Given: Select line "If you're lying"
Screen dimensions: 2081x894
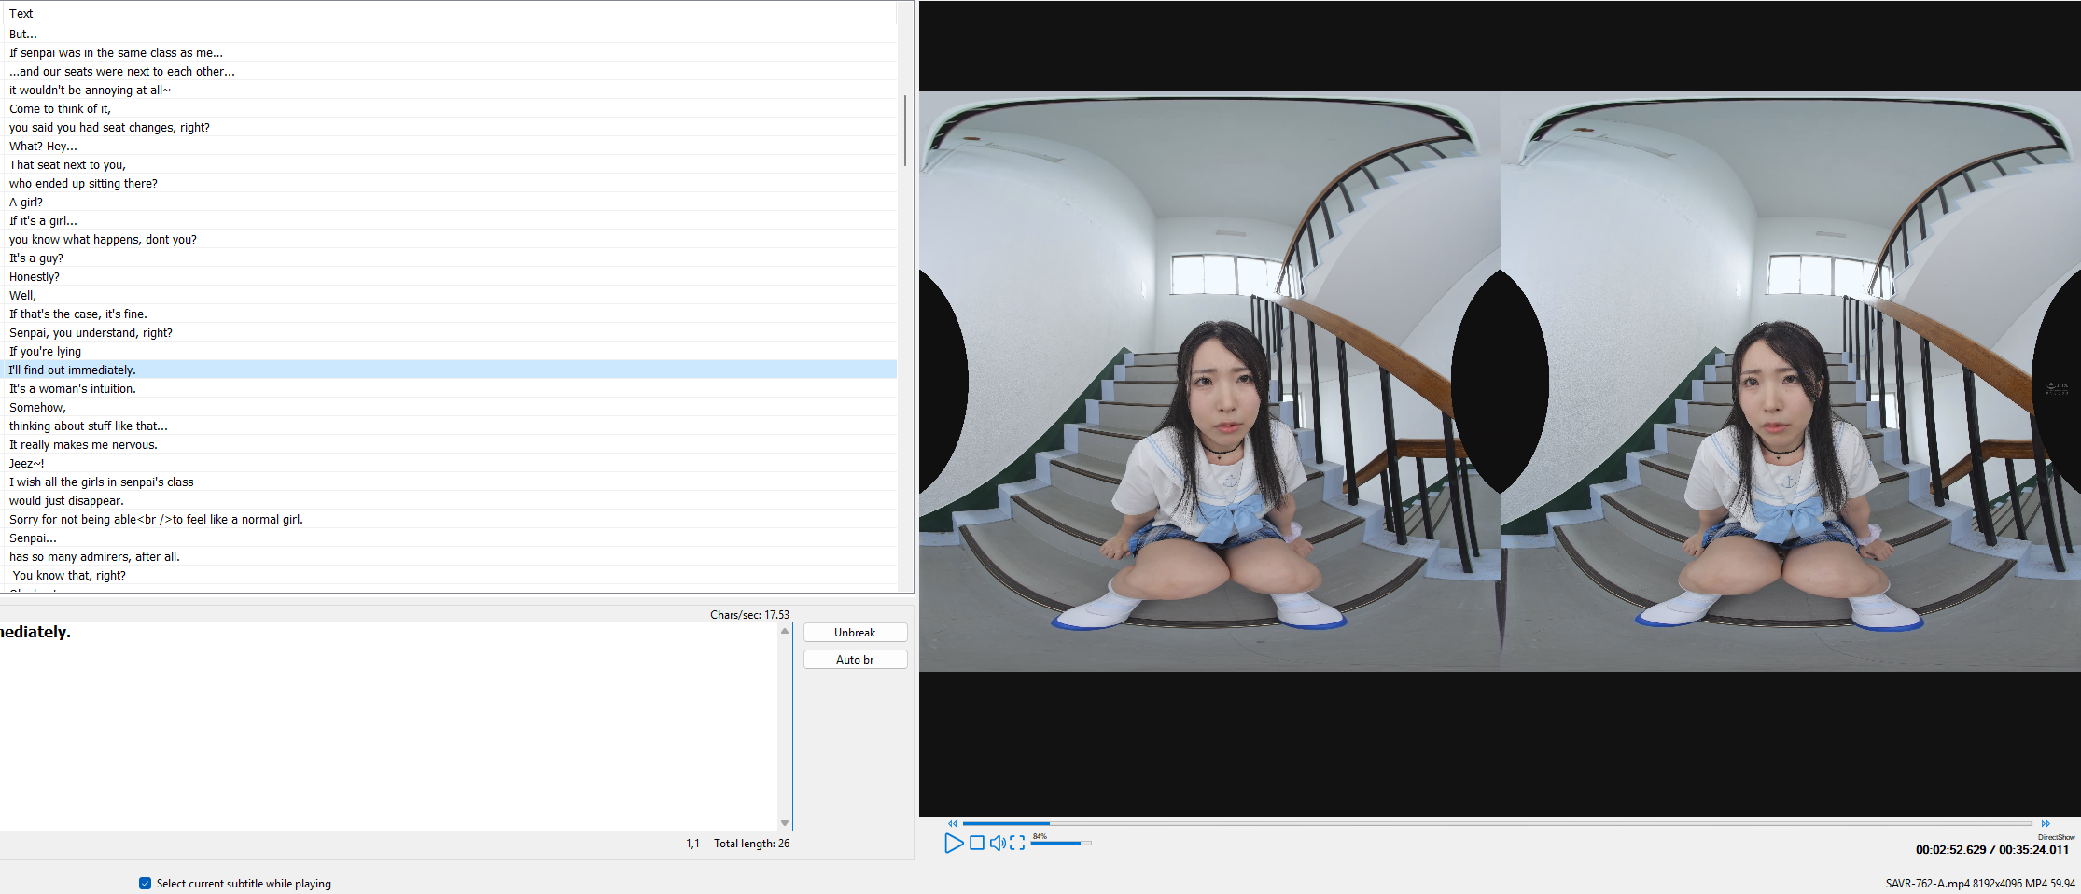Looking at the screenshot, I should [450, 352].
